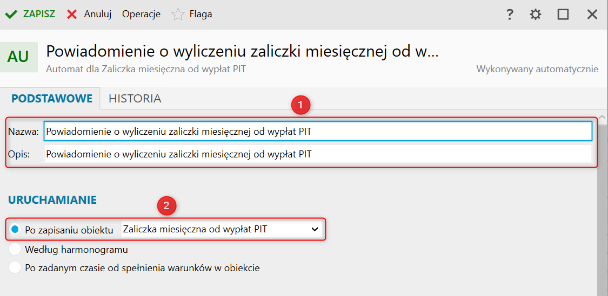Toggle the Flaga star icon
Image resolution: width=608 pixels, height=296 pixels.
(x=178, y=15)
